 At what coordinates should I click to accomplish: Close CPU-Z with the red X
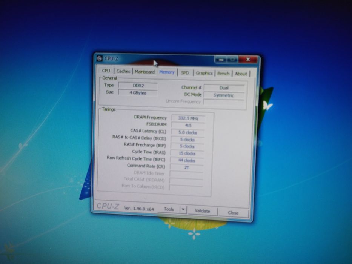point(248,60)
